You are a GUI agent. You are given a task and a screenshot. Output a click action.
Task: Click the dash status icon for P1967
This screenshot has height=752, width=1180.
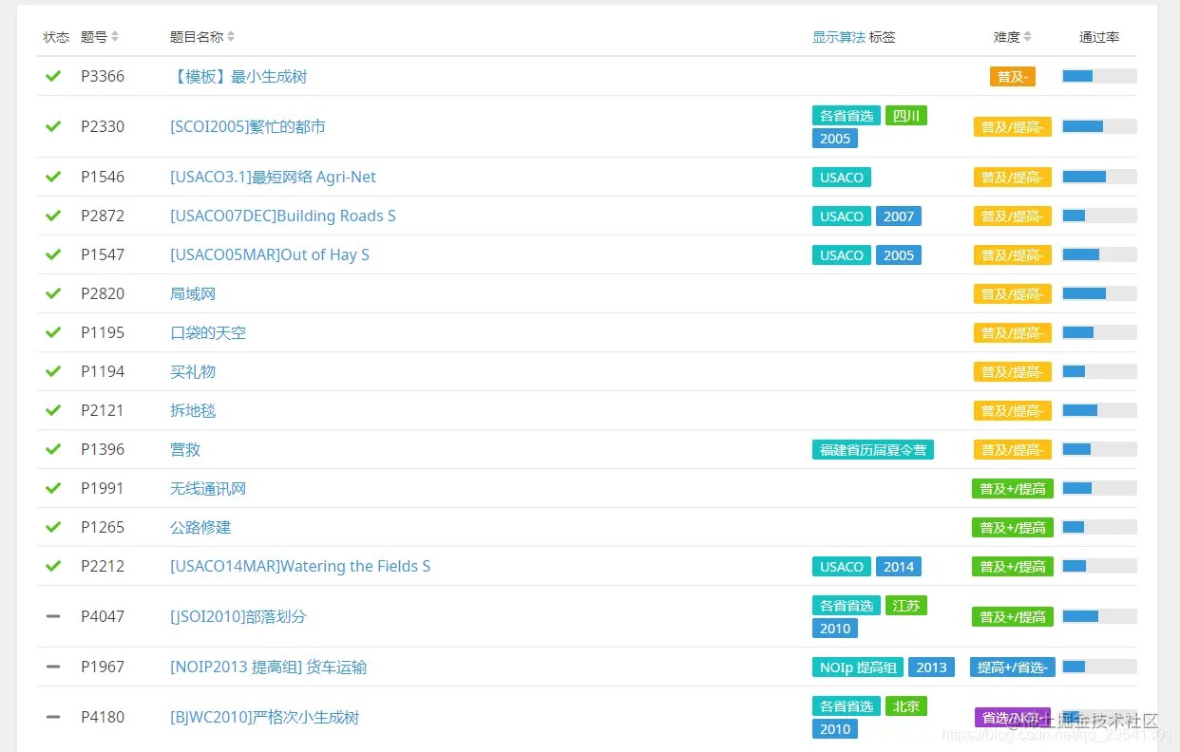pos(53,667)
